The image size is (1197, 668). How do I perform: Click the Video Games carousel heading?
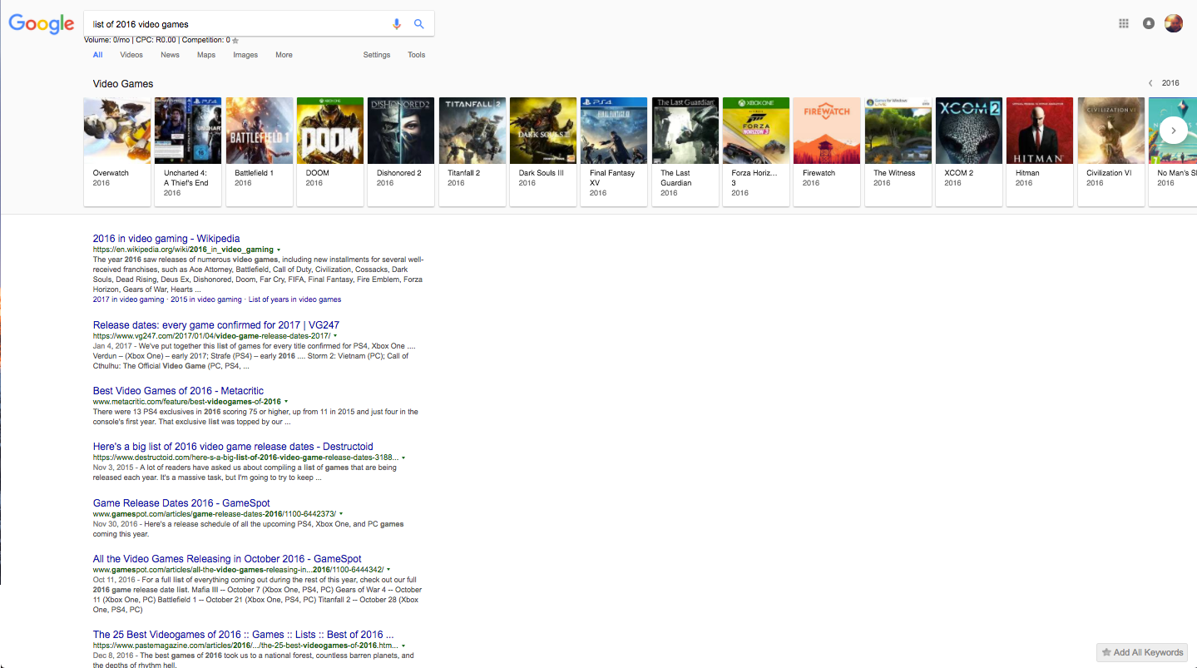[x=123, y=84]
